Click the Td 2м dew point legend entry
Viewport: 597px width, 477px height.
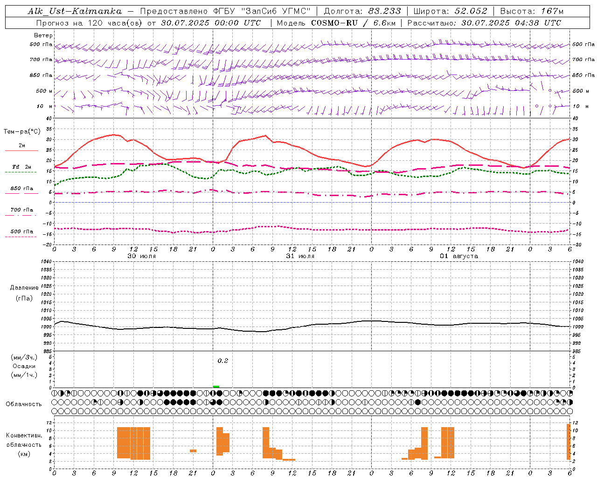pos(22,167)
